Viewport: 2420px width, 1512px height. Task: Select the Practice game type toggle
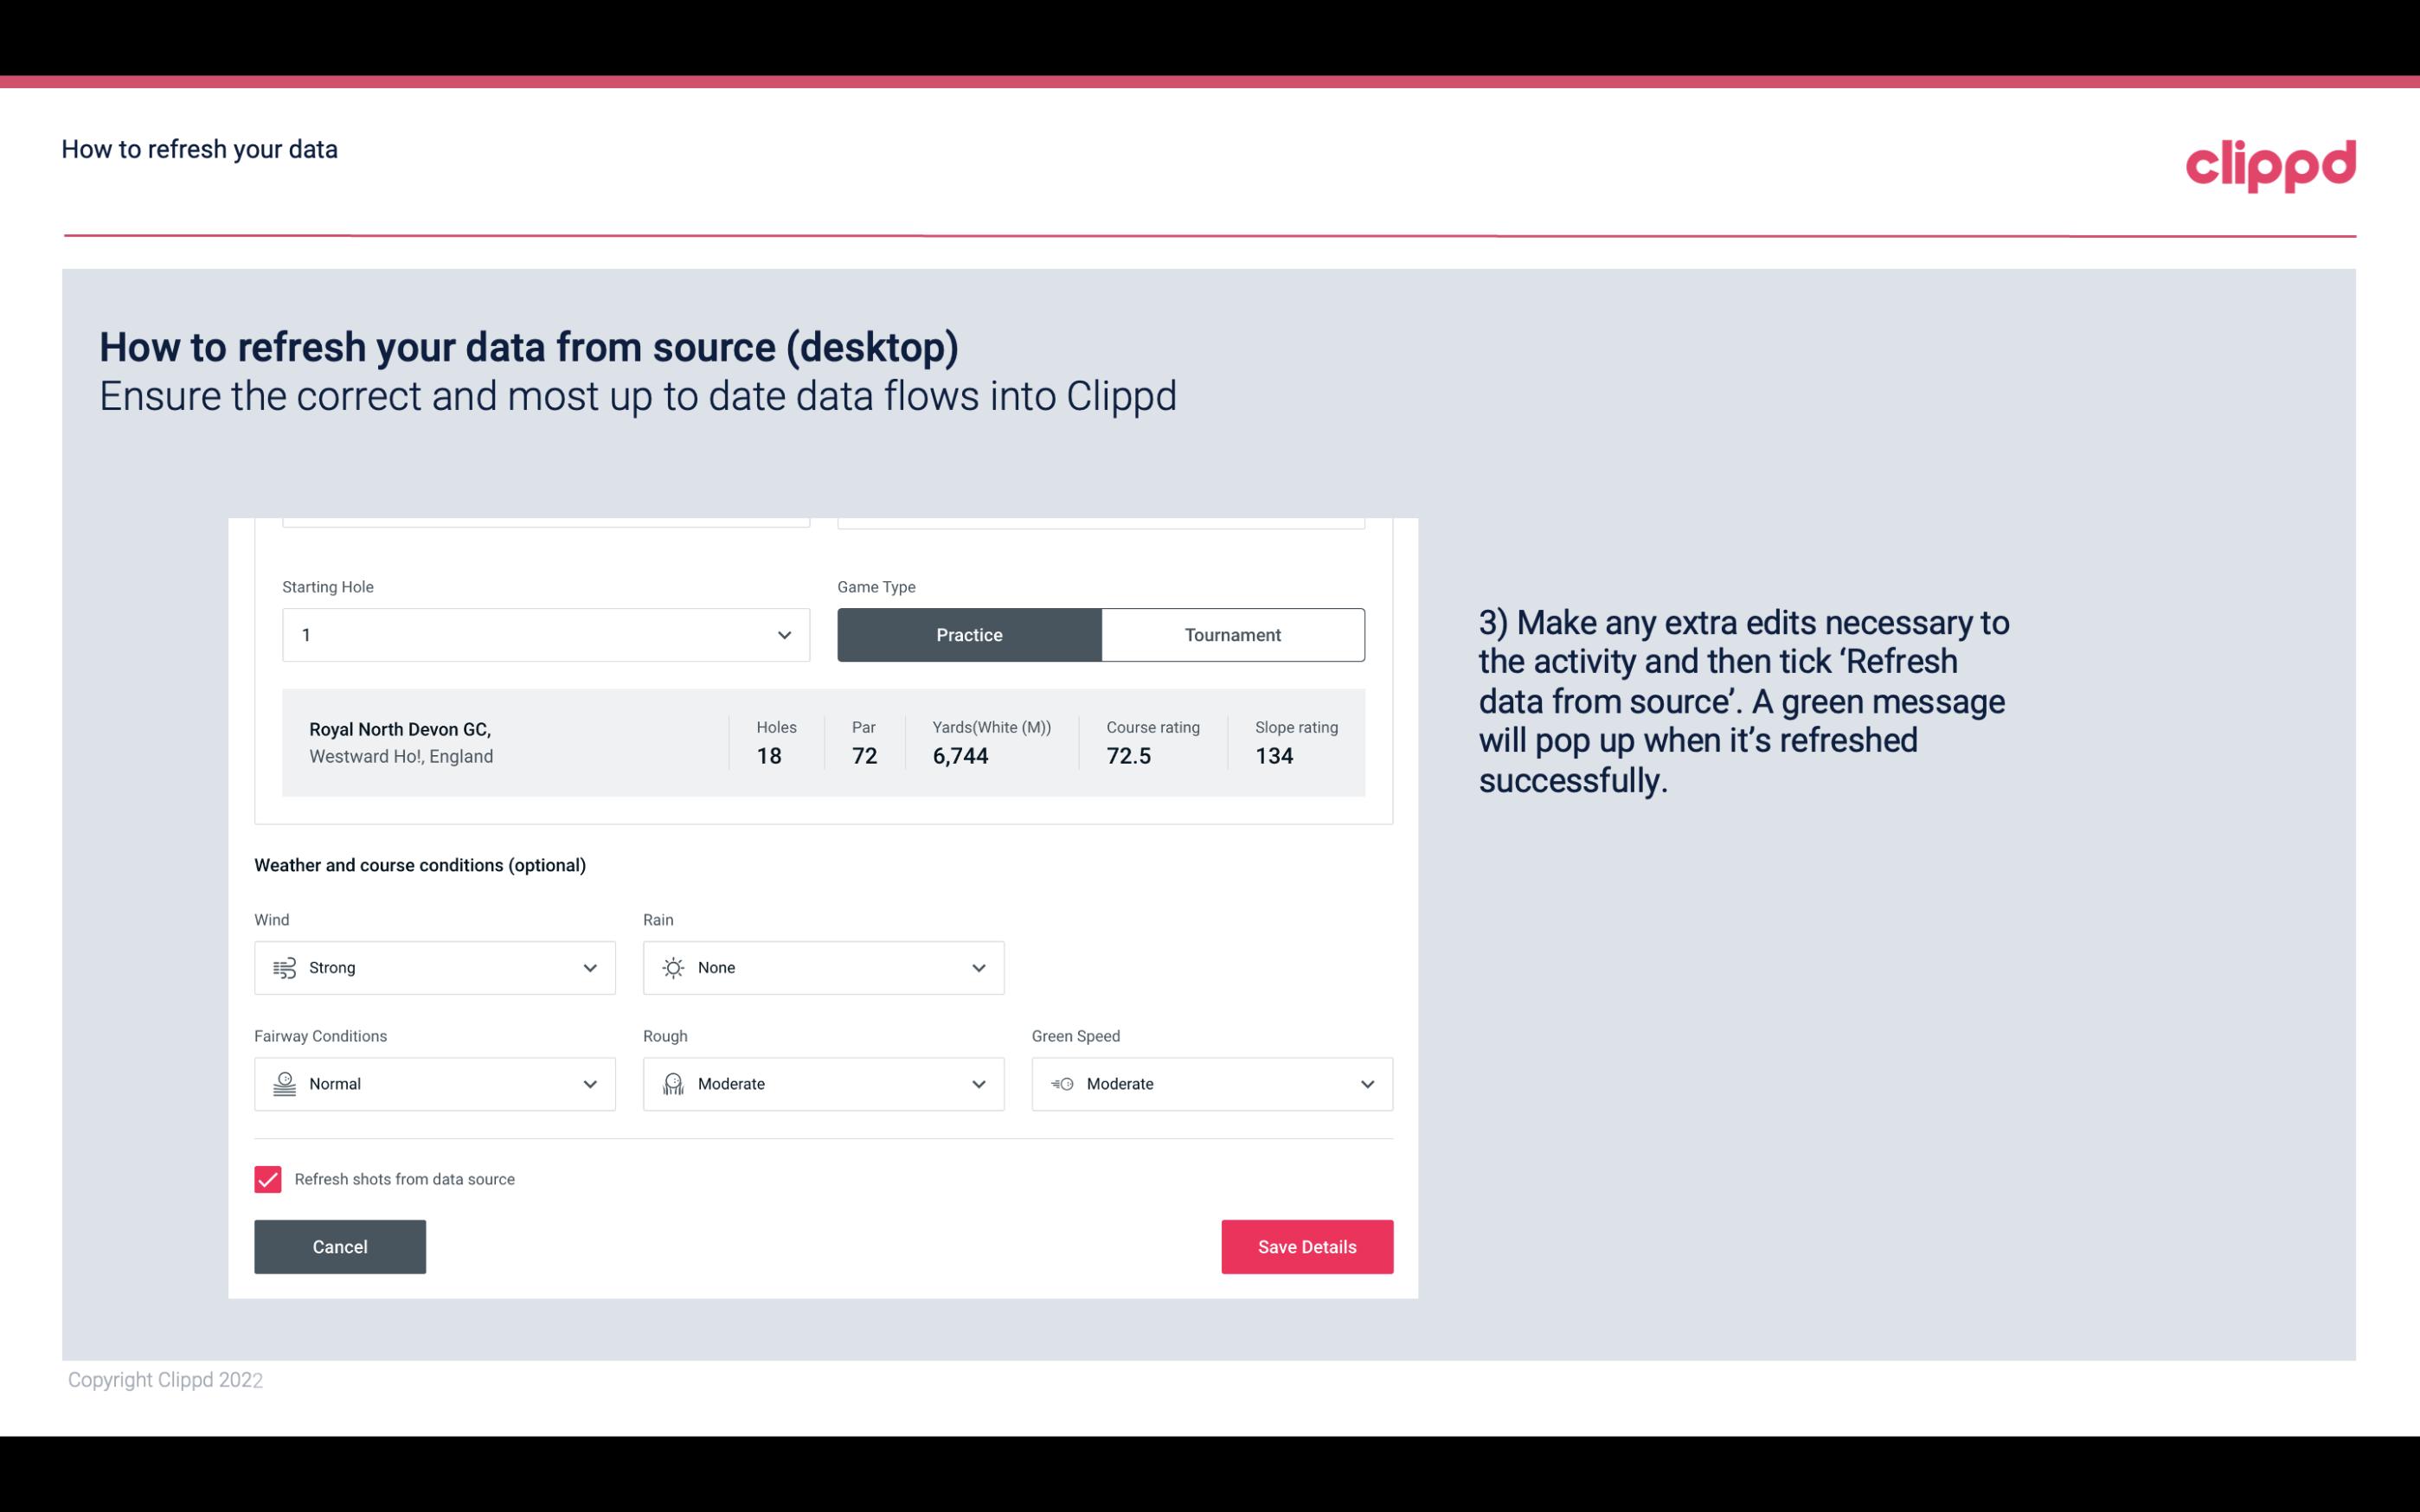coord(969,634)
